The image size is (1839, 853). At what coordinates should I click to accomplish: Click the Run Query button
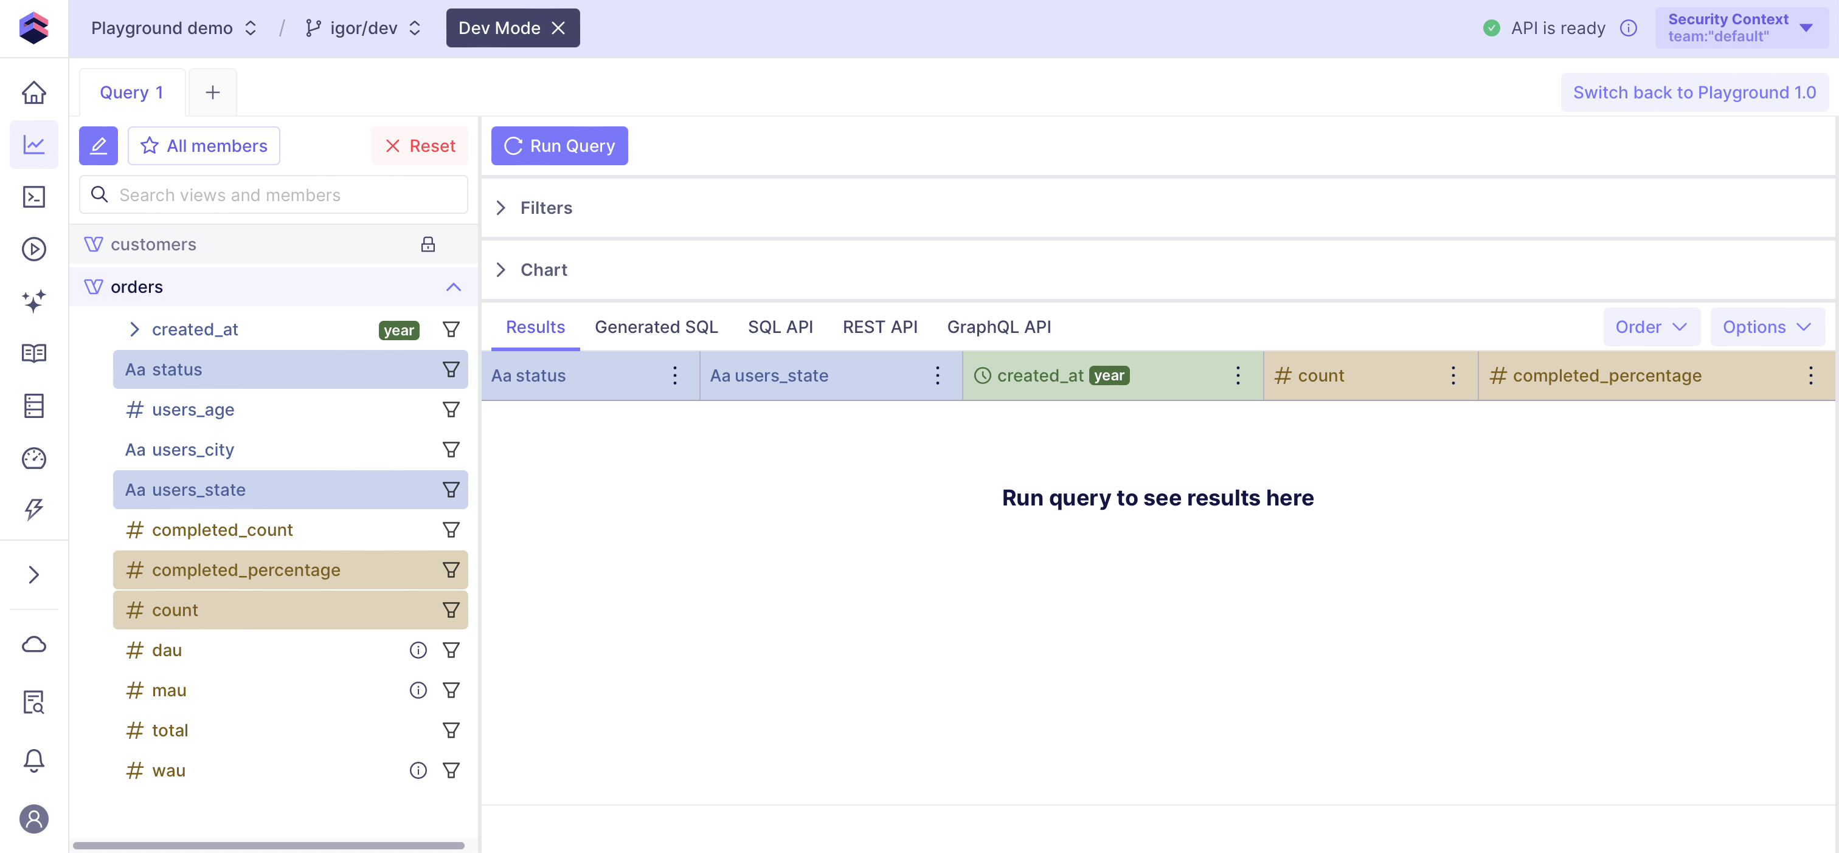(559, 145)
